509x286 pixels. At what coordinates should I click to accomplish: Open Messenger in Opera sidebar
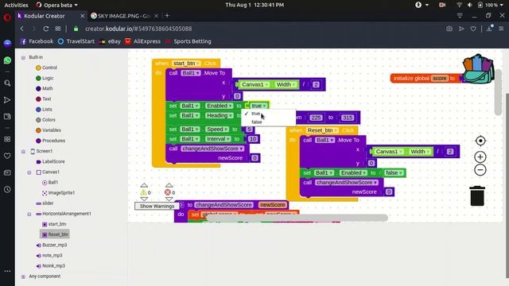(7, 43)
